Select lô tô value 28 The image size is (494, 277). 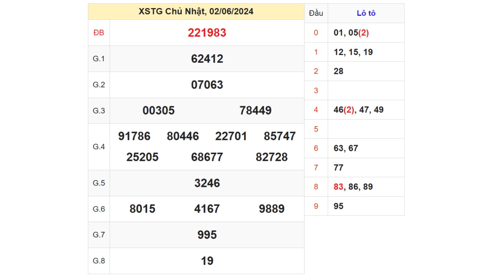(x=338, y=71)
